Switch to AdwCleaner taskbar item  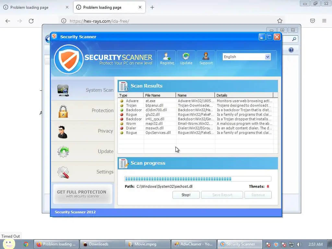click(194, 244)
